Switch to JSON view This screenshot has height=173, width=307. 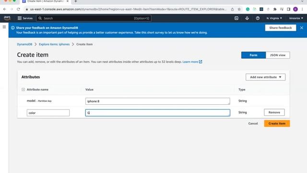[278, 55]
